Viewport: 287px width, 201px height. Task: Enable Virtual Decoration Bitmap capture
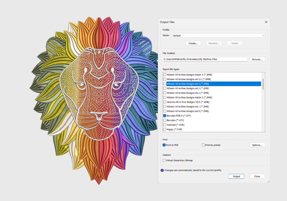click(x=164, y=160)
